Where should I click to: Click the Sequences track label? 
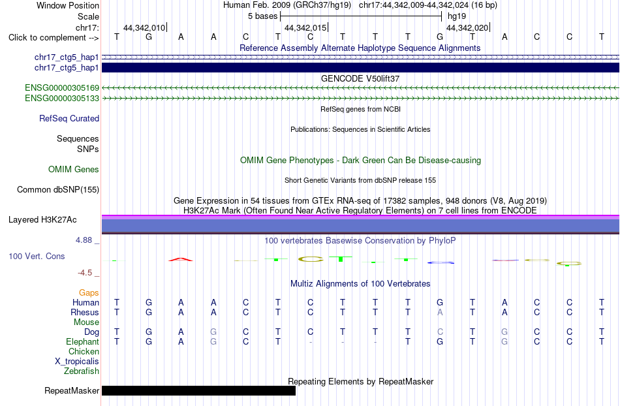tap(78, 139)
